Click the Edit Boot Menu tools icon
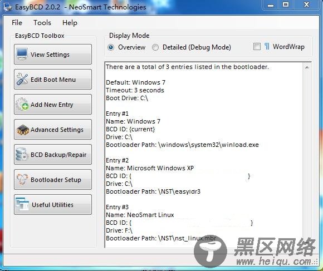This screenshot has height=271, width=323. tap(22, 79)
